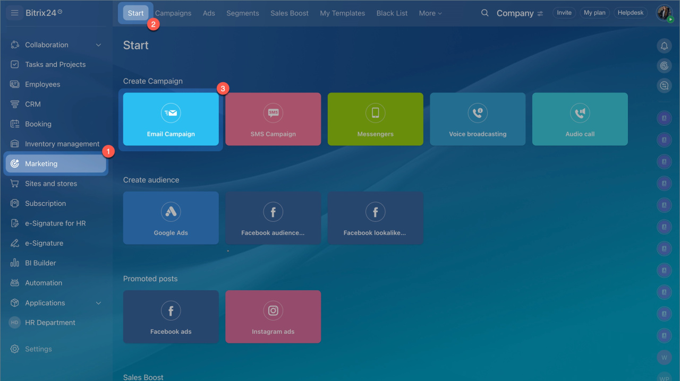Go to the Segments tab

click(x=243, y=13)
